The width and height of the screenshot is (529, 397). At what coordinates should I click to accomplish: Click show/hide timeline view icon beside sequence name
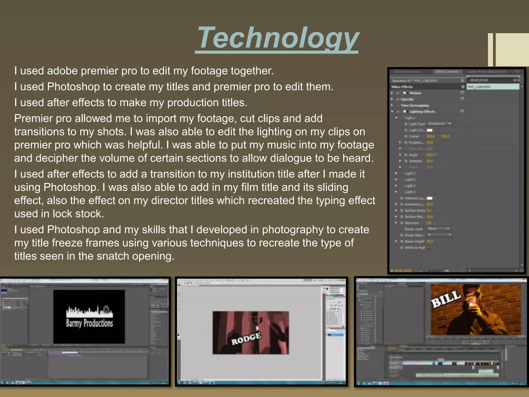coord(462,81)
